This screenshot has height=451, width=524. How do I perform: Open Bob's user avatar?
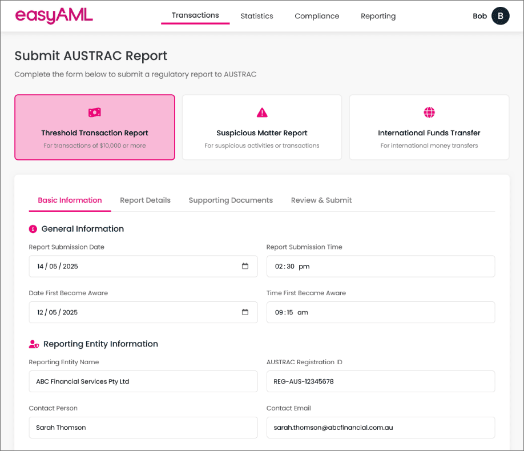pos(500,16)
